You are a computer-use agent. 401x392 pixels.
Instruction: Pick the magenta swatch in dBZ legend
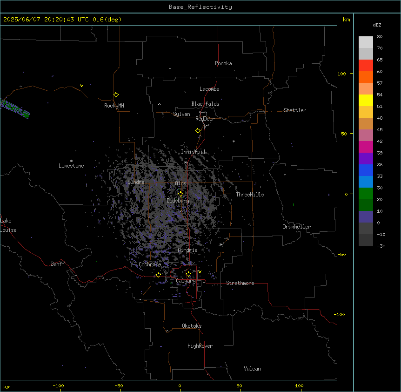(x=366, y=147)
